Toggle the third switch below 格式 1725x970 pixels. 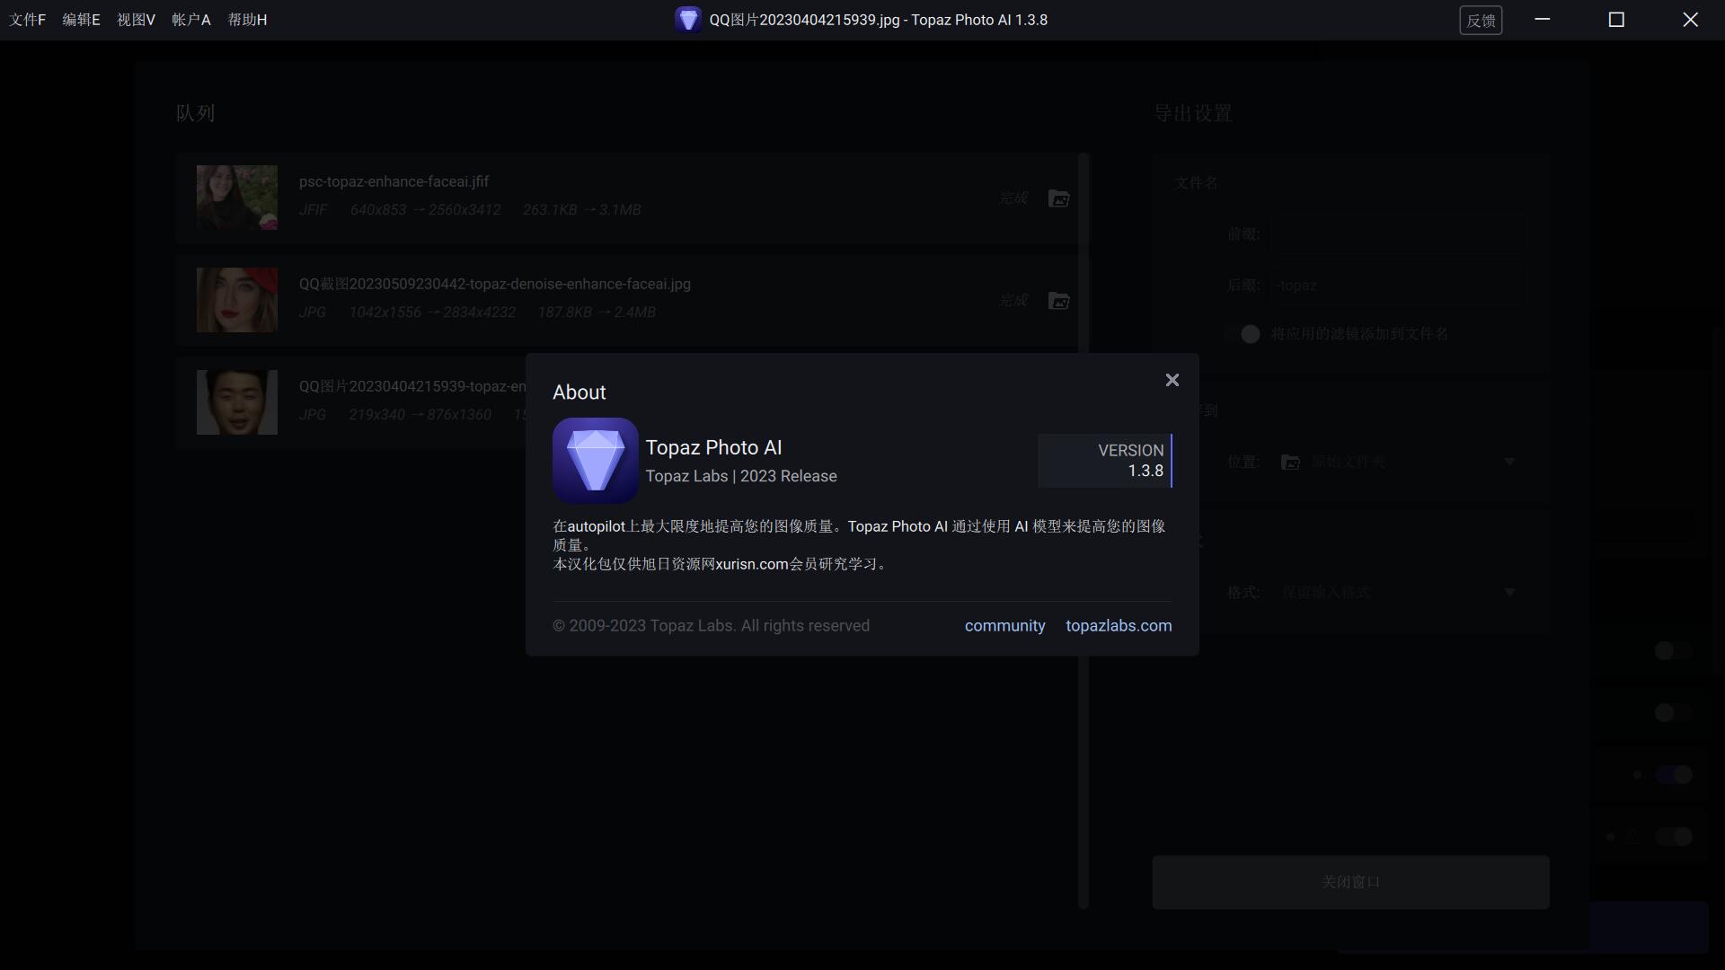tap(1673, 774)
